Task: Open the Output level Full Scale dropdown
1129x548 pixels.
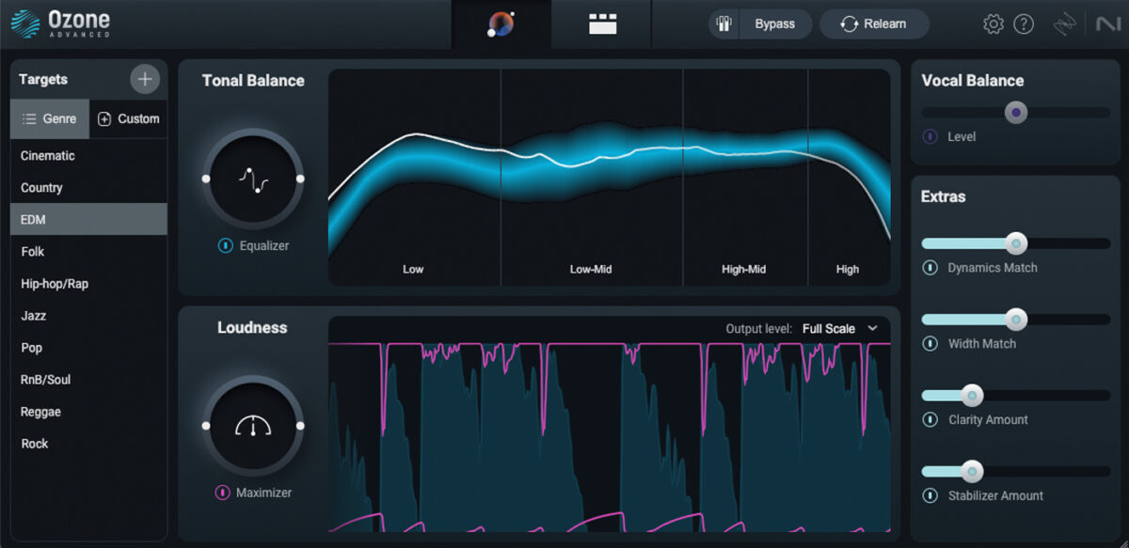Action: pyautogui.click(x=839, y=329)
